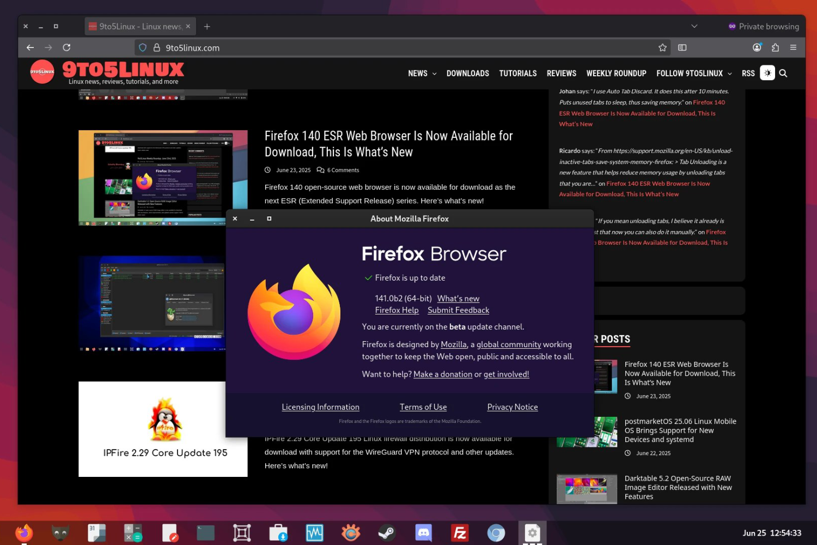Open the Firefox hamburger application menu

(x=793, y=48)
